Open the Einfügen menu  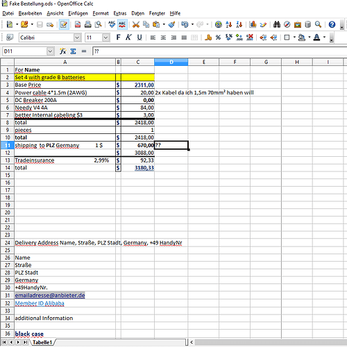tap(78, 13)
